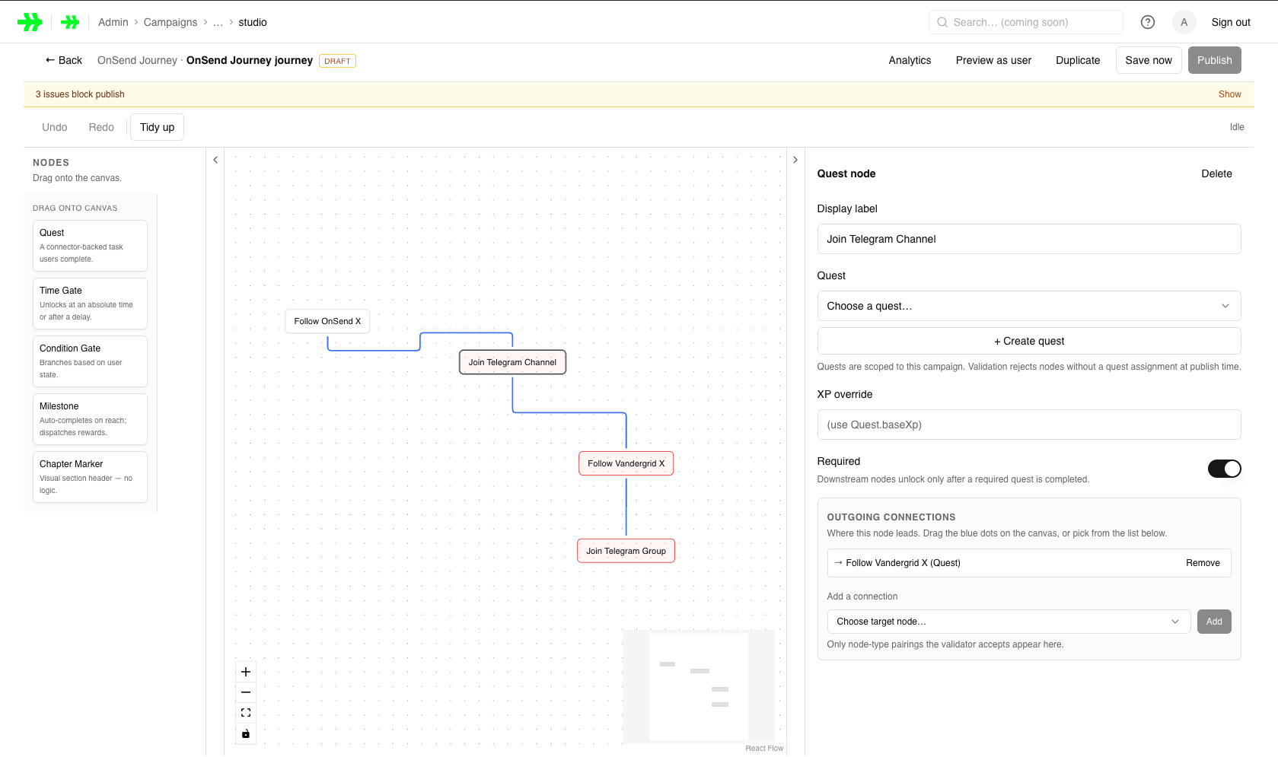Collapse the nodes panel with left chevron
Image resolution: width=1278 pixels, height=757 pixels.
click(215, 160)
